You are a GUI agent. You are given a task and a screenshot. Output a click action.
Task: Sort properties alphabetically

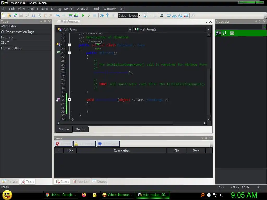pyautogui.click(x=224, y=33)
